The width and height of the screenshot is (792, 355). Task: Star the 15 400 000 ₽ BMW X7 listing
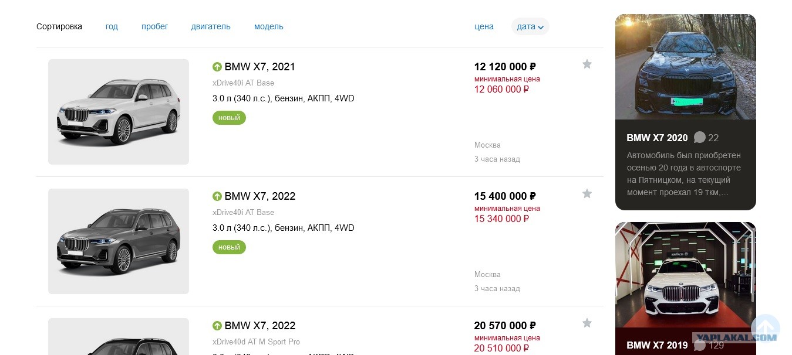[587, 194]
